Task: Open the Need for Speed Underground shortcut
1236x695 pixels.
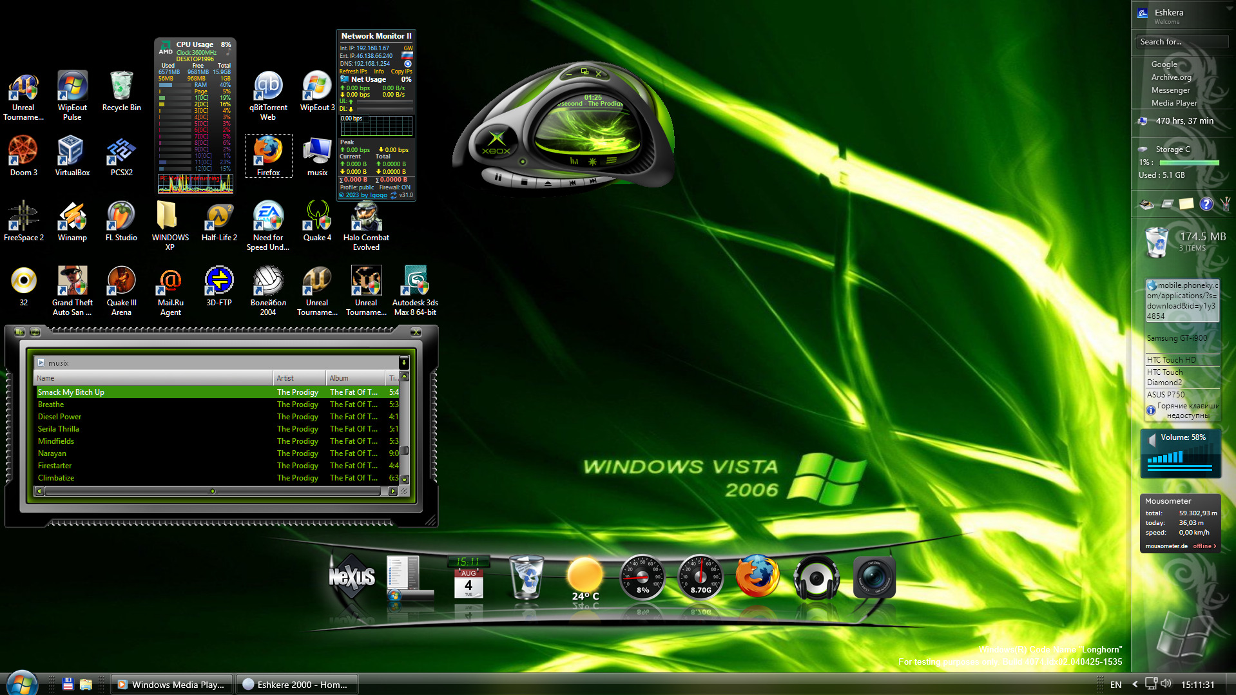Action: tap(268, 225)
